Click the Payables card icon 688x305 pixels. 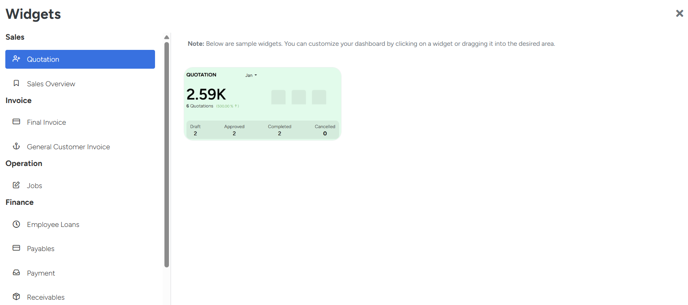16,248
